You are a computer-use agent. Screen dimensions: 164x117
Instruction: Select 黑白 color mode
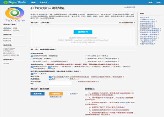(50, 79)
